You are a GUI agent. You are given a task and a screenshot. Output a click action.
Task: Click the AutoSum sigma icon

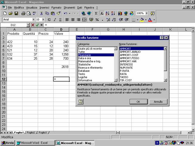tap(96, 13)
